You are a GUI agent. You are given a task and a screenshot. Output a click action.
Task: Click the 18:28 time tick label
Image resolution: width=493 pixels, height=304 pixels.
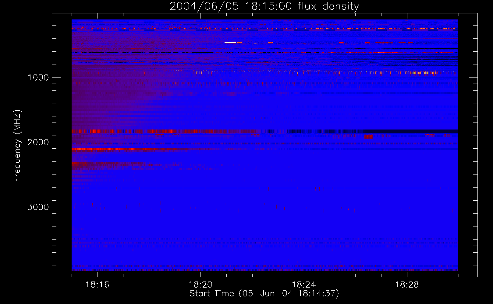tap(407, 285)
